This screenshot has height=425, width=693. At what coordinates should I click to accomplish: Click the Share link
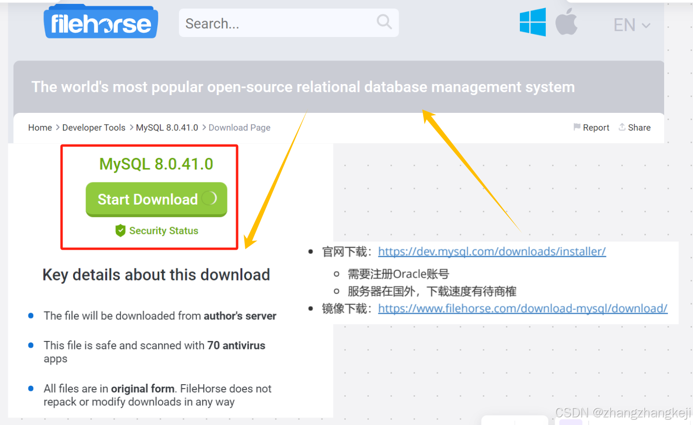(x=639, y=127)
